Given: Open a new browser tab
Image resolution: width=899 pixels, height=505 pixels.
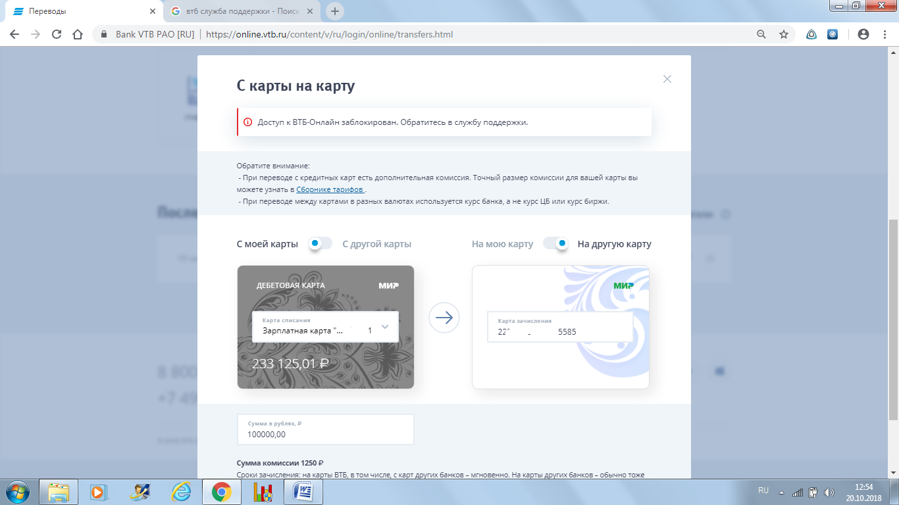Looking at the screenshot, I should [335, 11].
